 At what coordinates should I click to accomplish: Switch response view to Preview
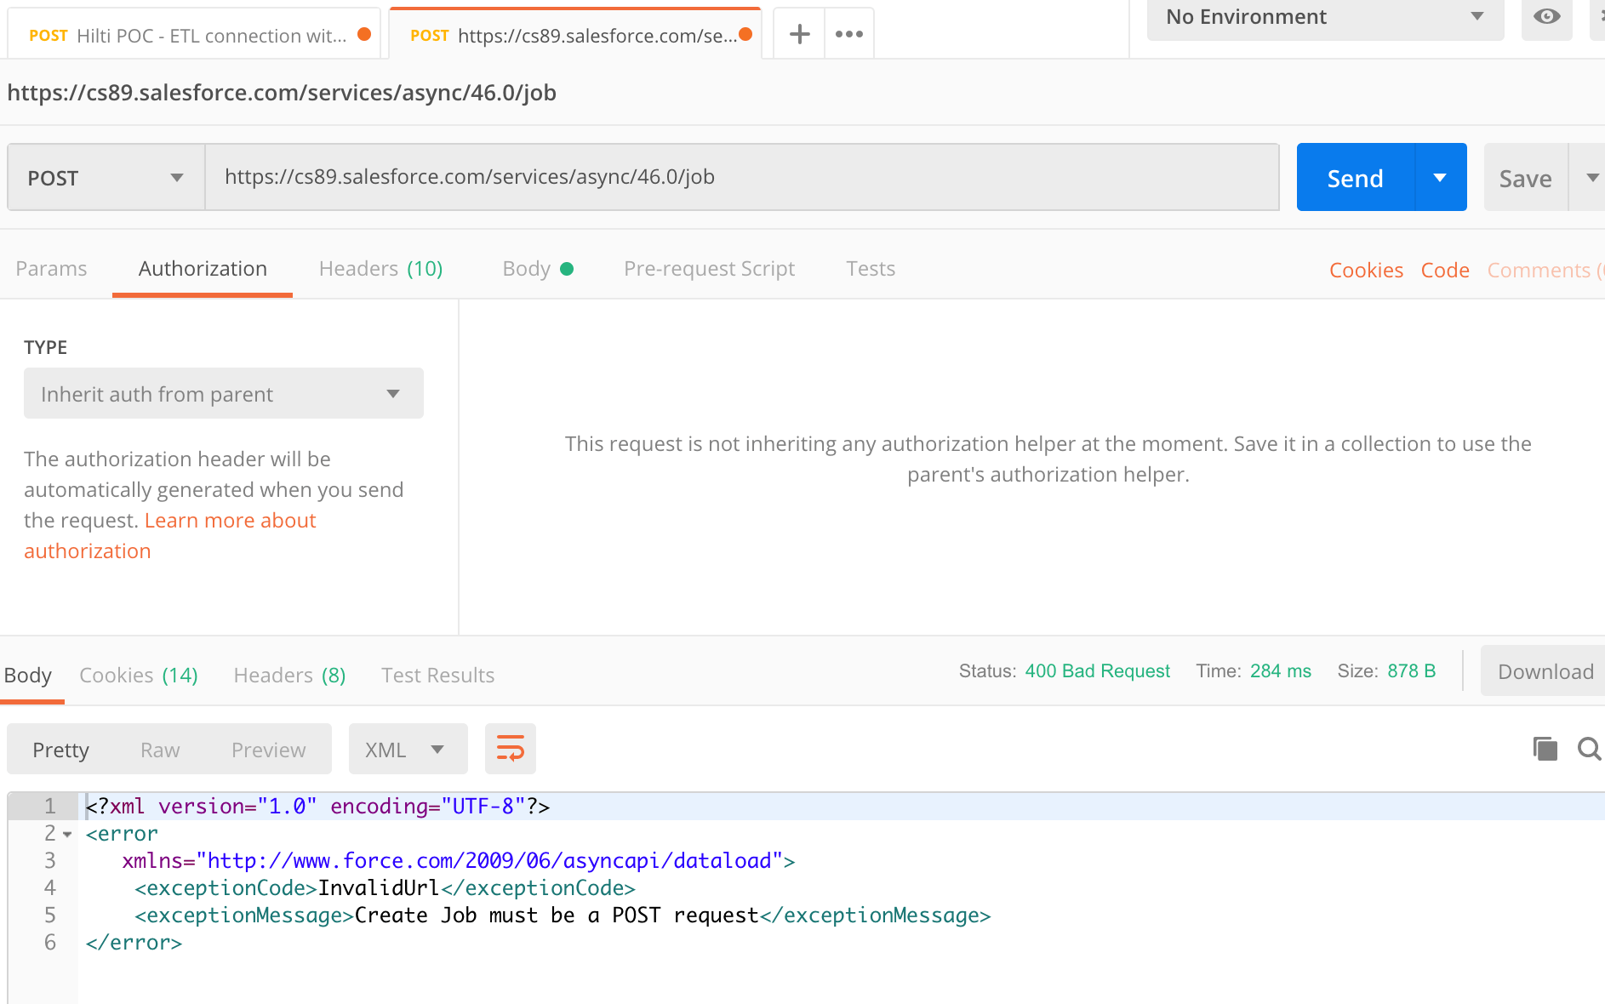coord(268,750)
